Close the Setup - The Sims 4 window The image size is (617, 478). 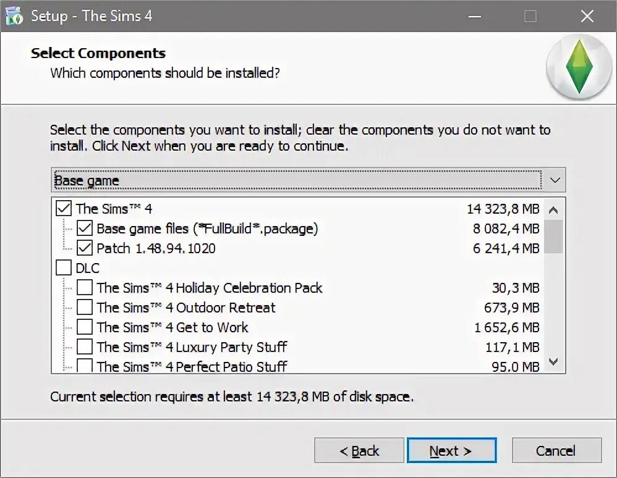pos(587,17)
